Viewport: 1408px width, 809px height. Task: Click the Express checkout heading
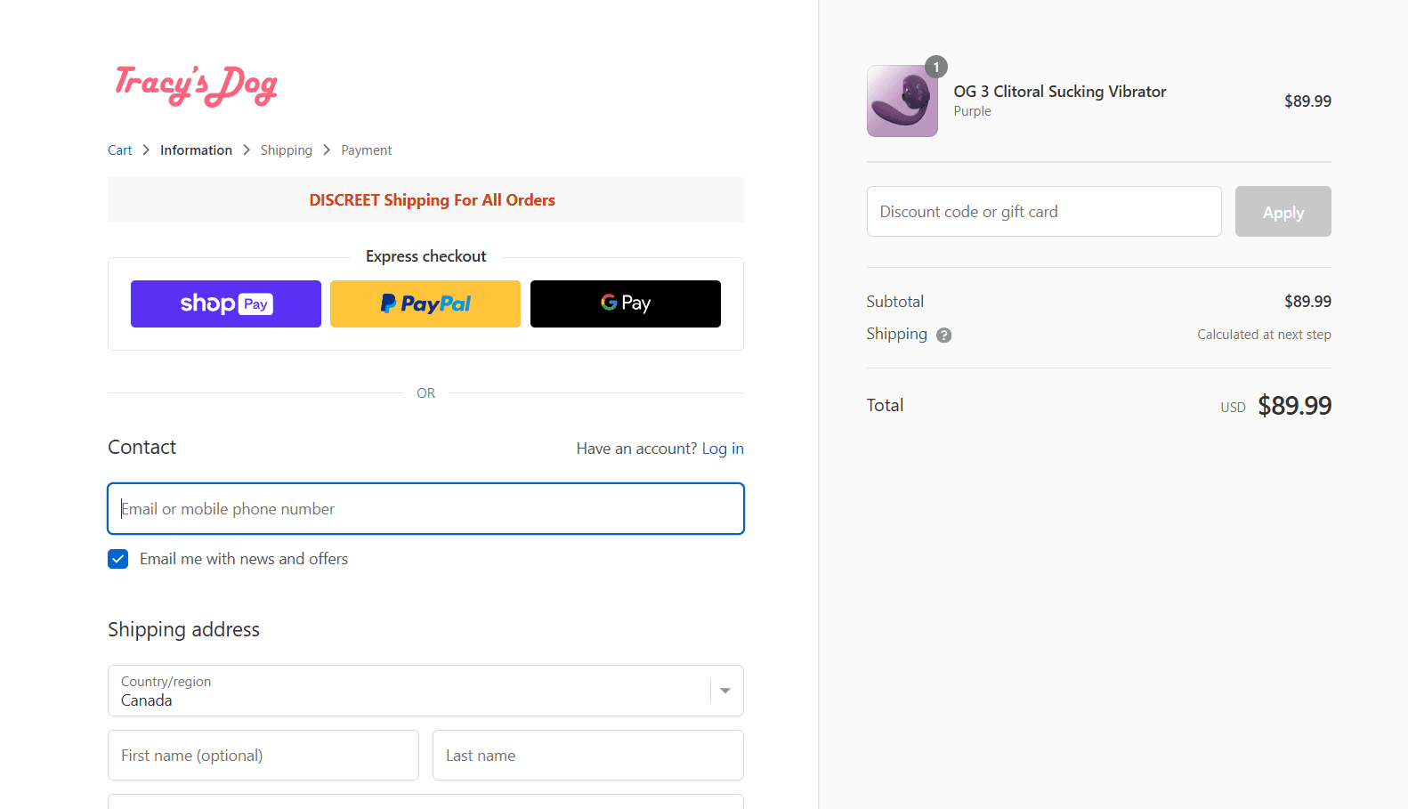click(x=425, y=256)
